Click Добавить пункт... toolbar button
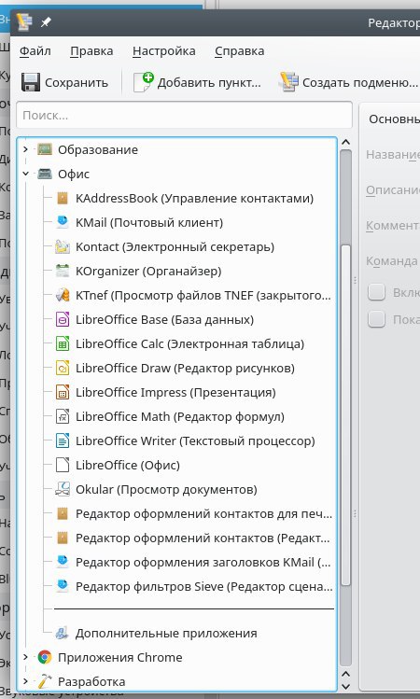This screenshot has height=699, width=420. (x=197, y=82)
